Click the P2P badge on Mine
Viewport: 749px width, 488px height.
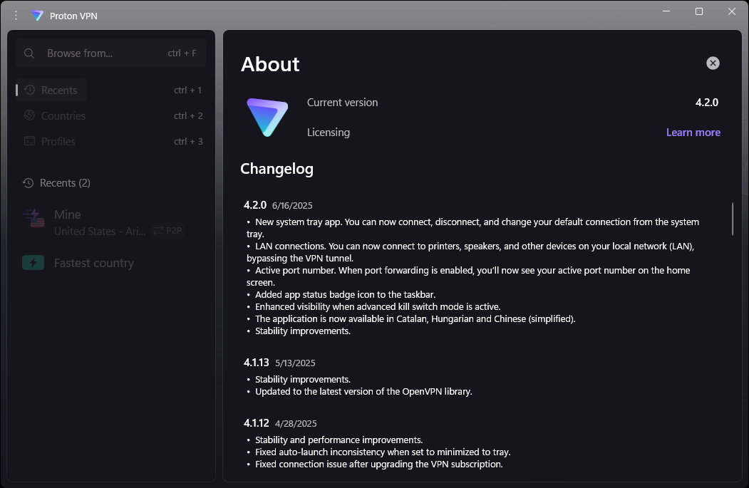pos(167,231)
